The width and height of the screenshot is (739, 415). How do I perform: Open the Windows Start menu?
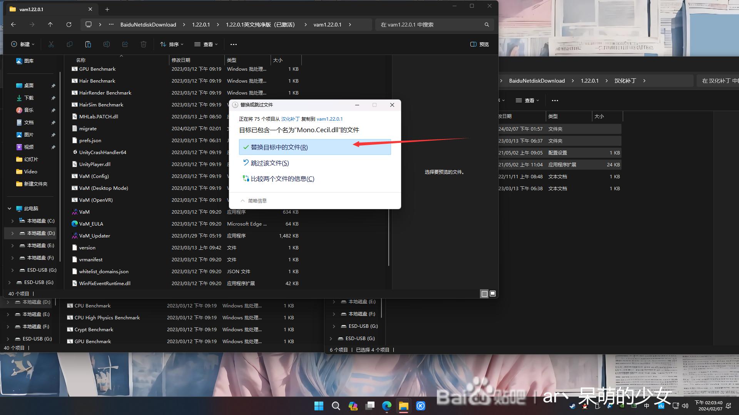click(319, 406)
